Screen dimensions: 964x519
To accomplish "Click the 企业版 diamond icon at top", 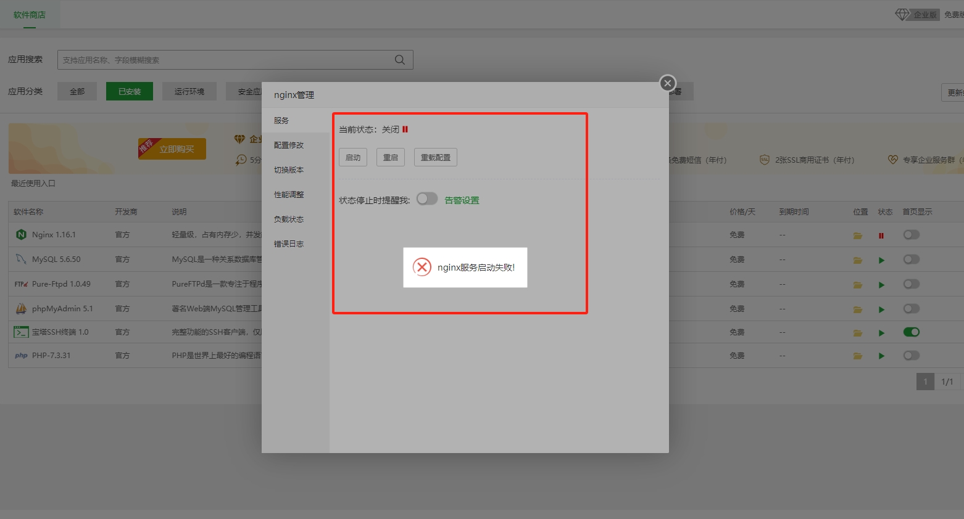I will [x=902, y=14].
